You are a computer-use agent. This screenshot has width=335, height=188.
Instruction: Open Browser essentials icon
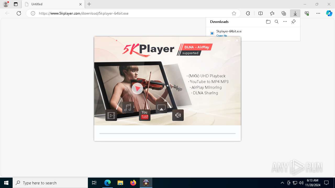tap(307, 13)
